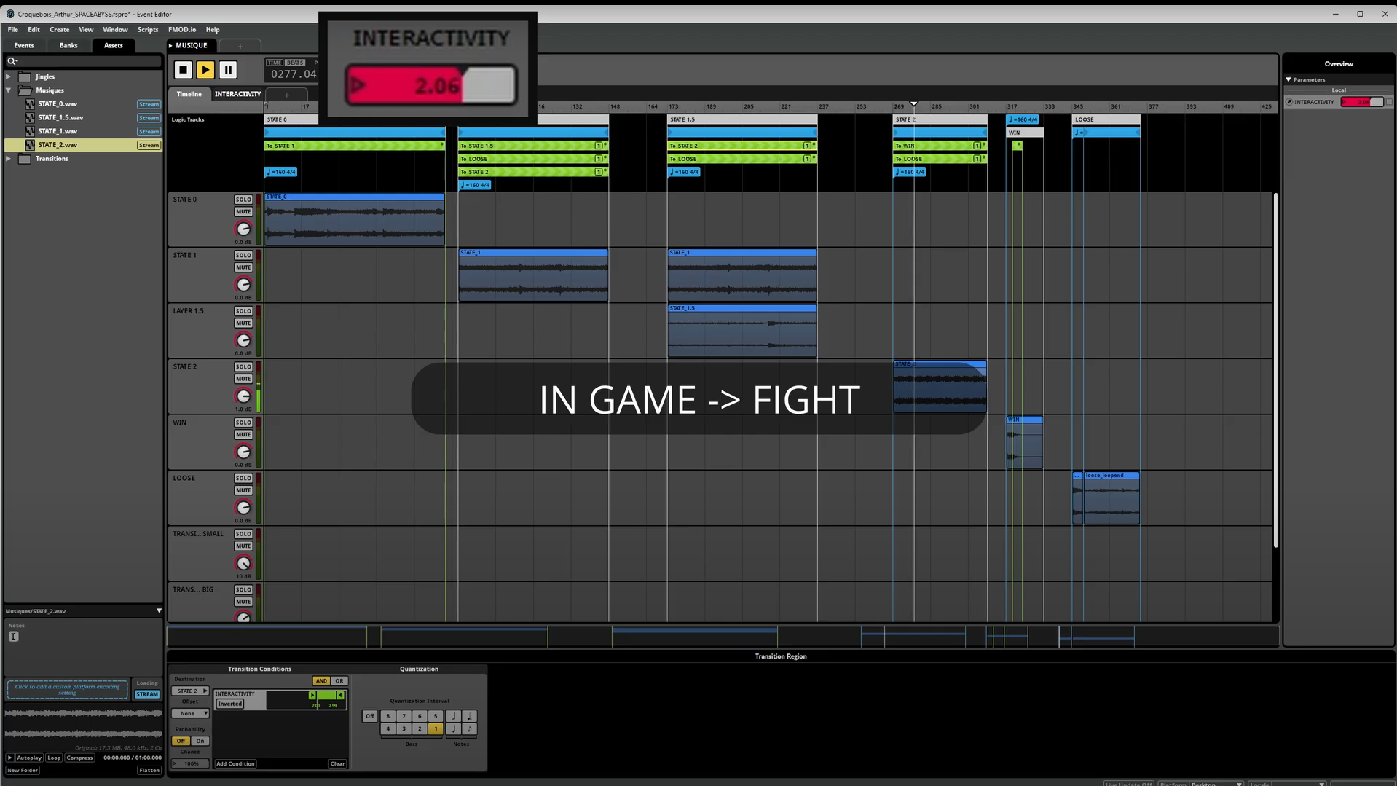1397x786 pixels.
Task: Open the Offset None dropdown
Action: tap(190, 714)
